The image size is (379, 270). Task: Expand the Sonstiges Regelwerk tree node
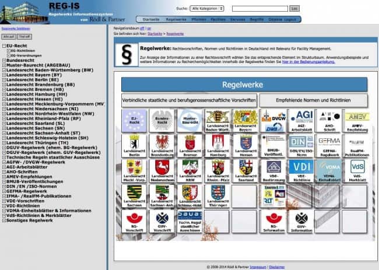(4, 220)
